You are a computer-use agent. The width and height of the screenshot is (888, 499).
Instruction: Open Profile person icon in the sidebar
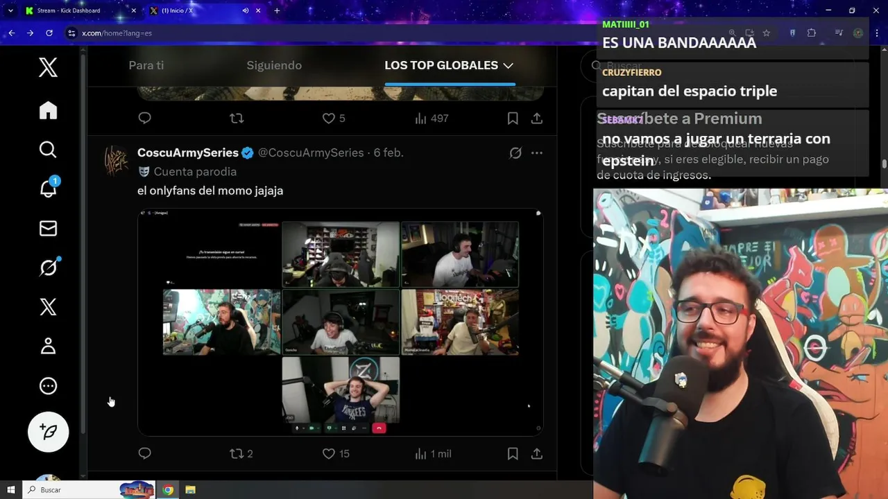[48, 346]
